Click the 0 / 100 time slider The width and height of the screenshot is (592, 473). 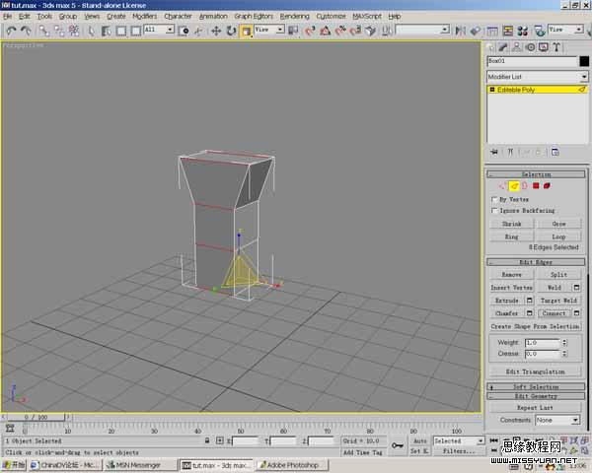click(x=36, y=417)
